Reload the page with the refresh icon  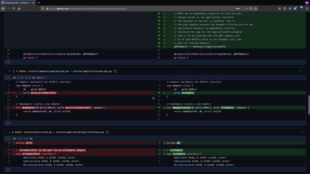pyautogui.click(x=14, y=9)
